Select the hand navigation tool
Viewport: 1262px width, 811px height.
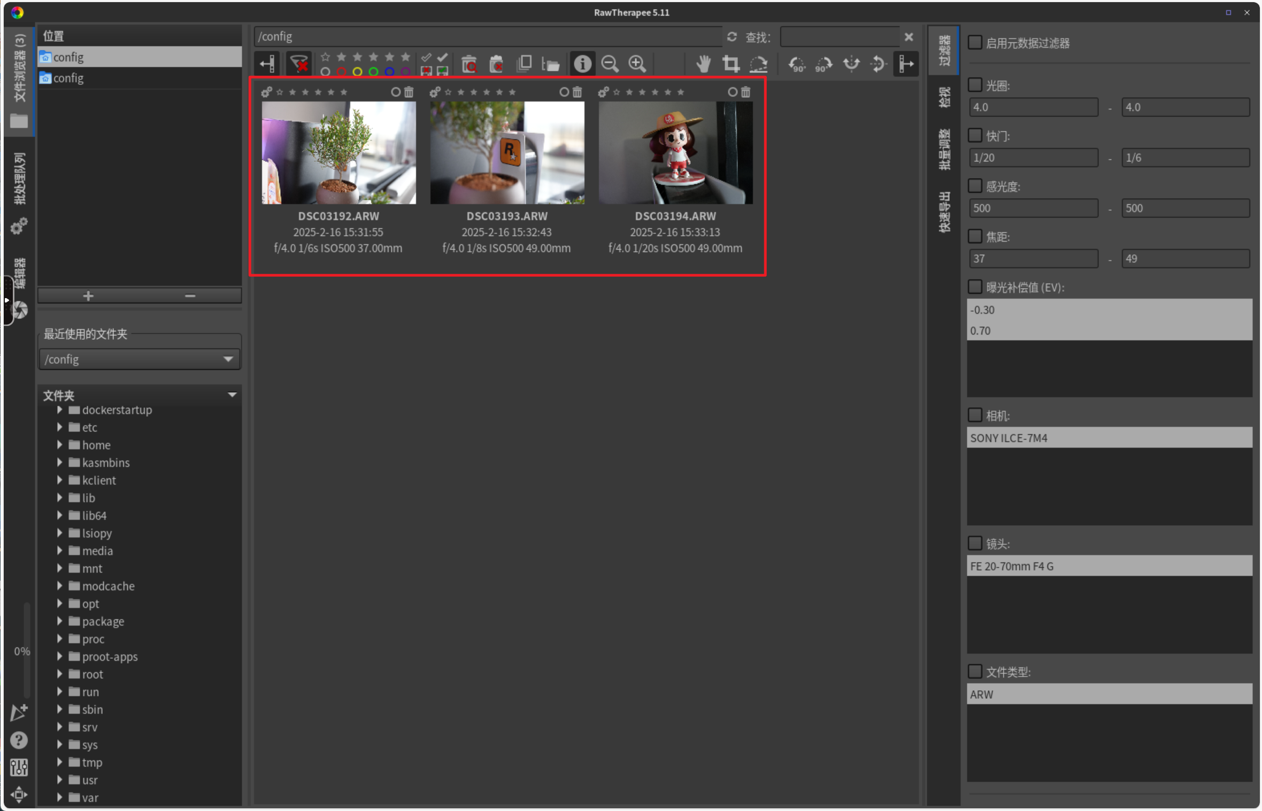click(x=703, y=64)
